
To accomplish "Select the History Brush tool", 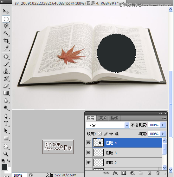I will click(6, 79).
